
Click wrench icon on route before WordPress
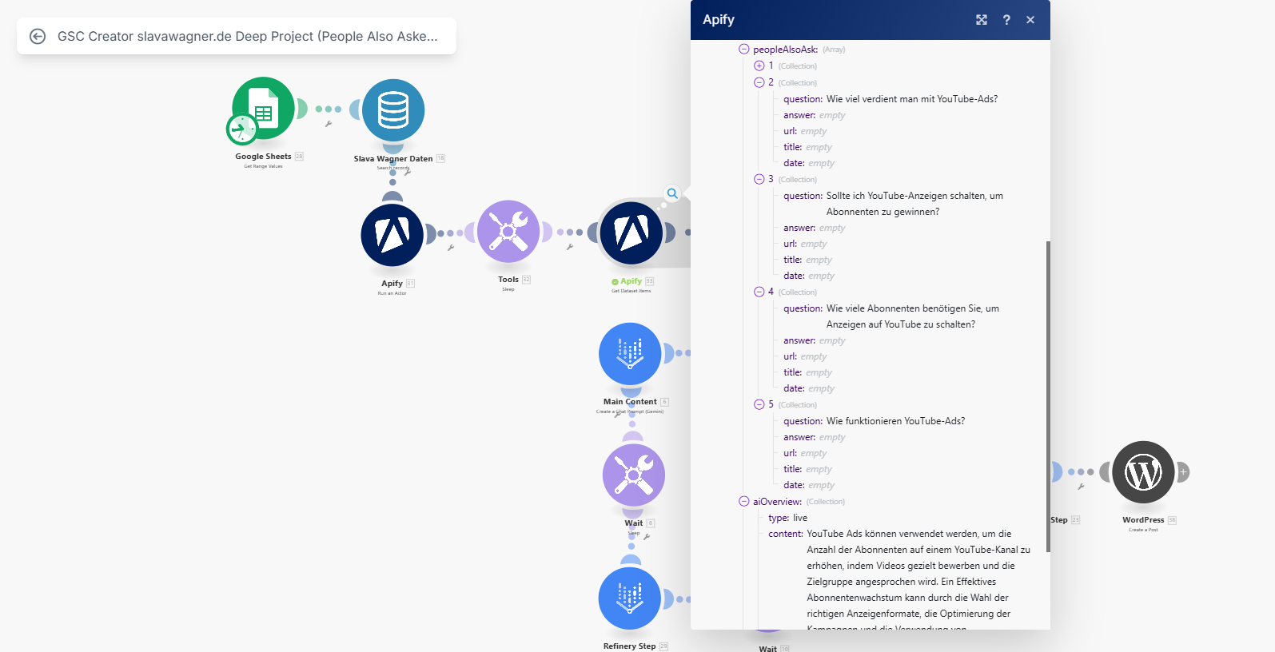point(1081,487)
